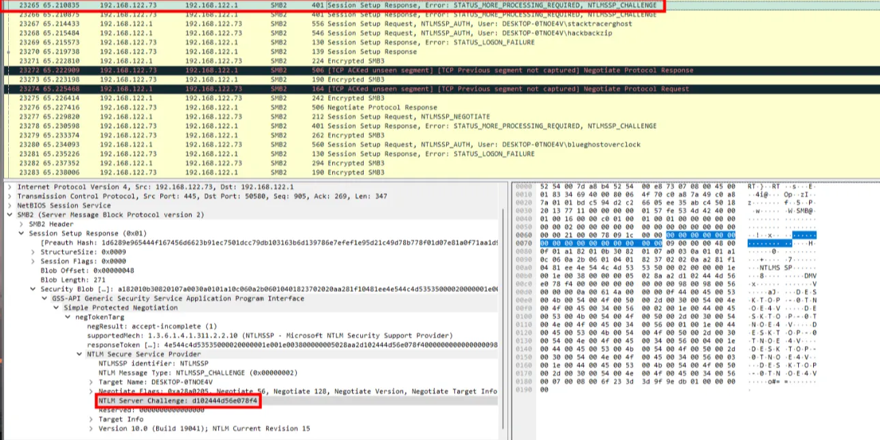The height and width of the screenshot is (440, 880).
Task: Collapse the Security Blob node
Action: click(x=33, y=289)
